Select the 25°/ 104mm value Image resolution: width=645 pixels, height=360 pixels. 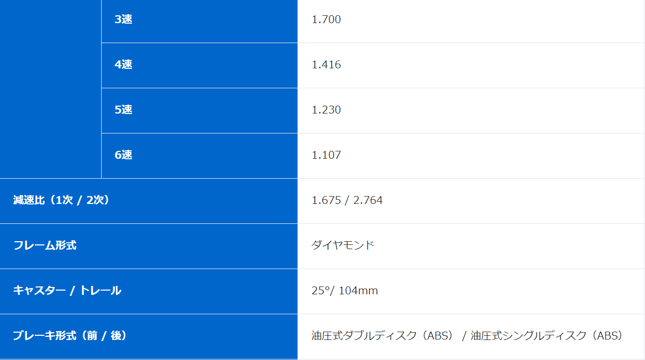click(x=345, y=291)
